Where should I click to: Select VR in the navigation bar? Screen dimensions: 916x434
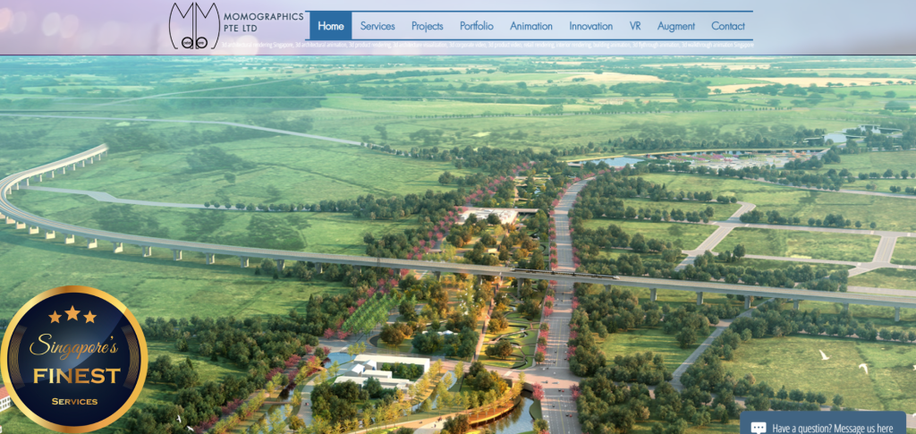[x=635, y=26]
